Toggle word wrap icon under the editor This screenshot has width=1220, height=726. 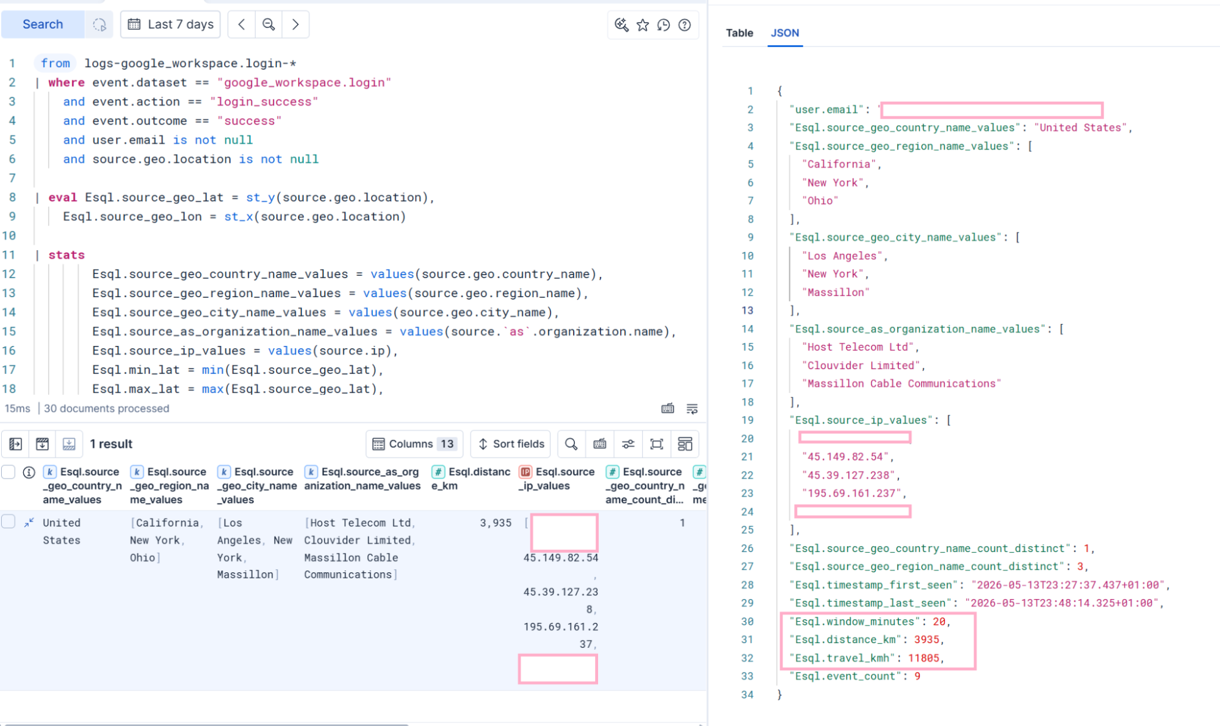pos(691,408)
